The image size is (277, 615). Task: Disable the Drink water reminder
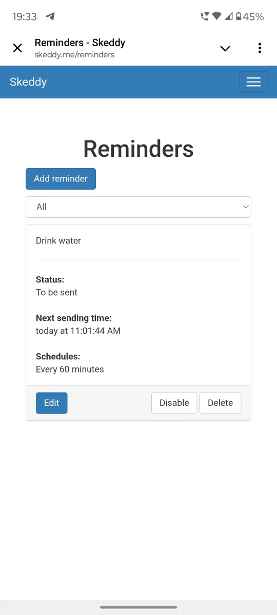pyautogui.click(x=174, y=403)
